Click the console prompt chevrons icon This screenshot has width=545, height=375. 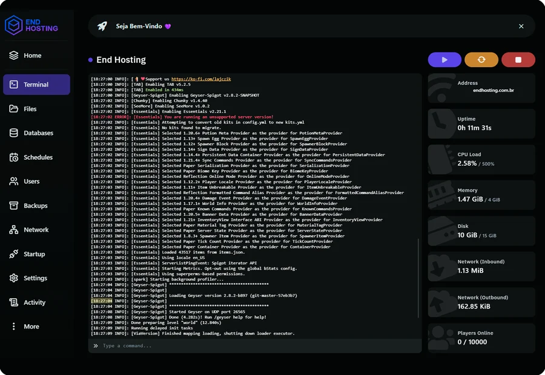[x=96, y=346]
